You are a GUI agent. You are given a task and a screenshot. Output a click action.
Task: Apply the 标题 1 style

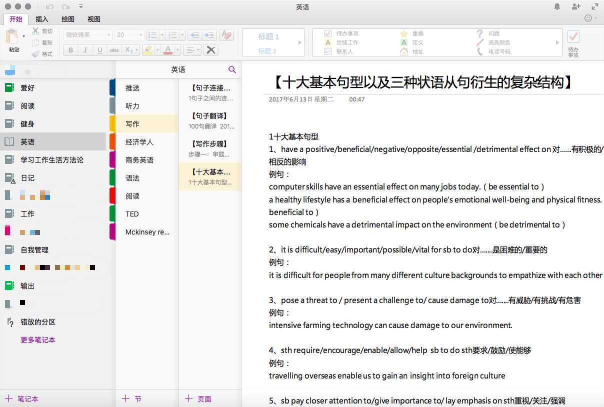coord(268,36)
